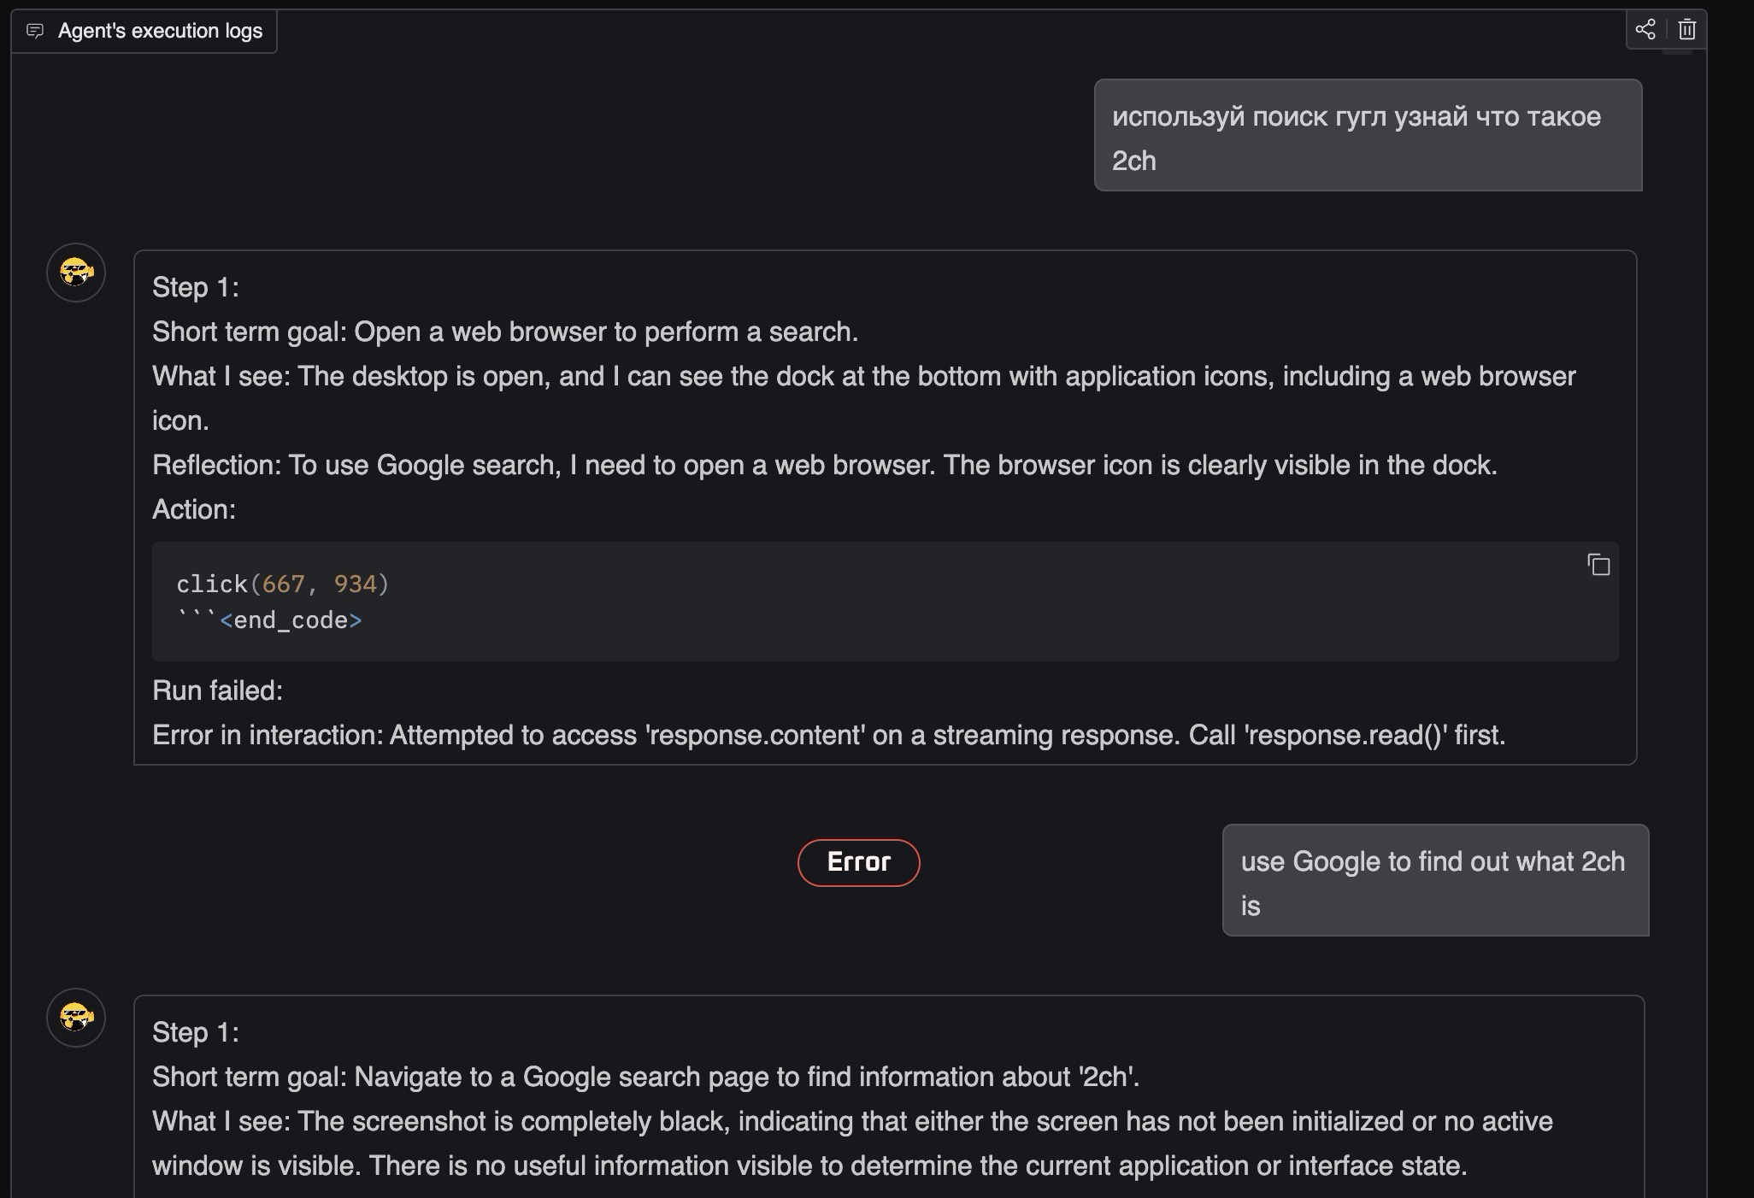Click the 'Error in interaction' streaming response line

pos(828,735)
